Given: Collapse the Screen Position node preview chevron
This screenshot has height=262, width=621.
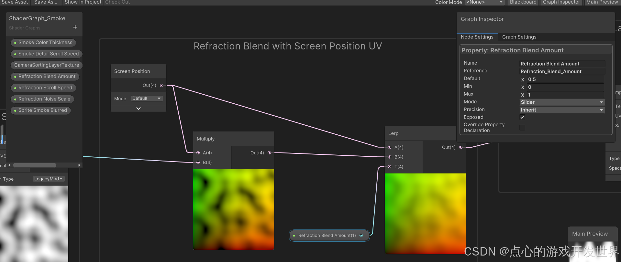Looking at the screenshot, I should pyautogui.click(x=139, y=109).
